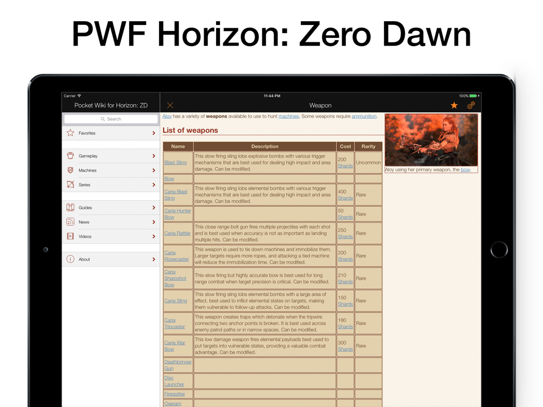Expand About with its chevron
Viewport: 543px width, 407px height.
point(154,259)
